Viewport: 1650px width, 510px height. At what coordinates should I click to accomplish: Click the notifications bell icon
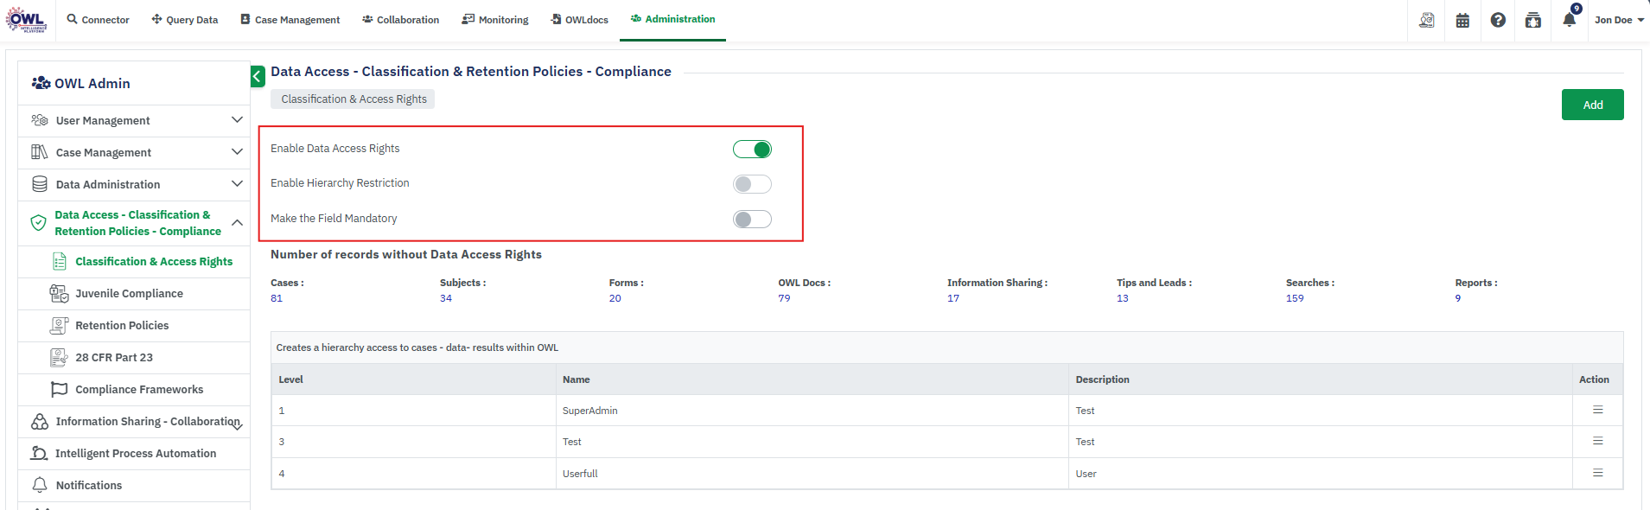tap(1569, 20)
